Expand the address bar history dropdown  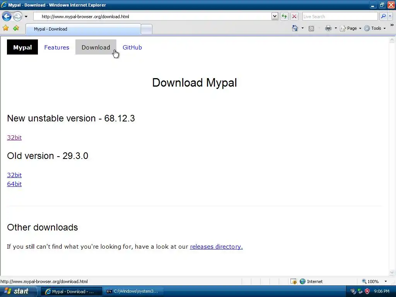(275, 17)
